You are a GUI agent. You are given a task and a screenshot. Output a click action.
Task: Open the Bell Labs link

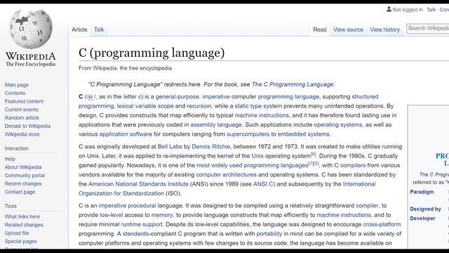[x=170, y=147]
